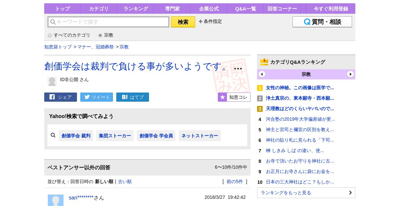Open ranking 10: 日本の三大神社はどこ
This screenshot has height=206, width=393.
300,182
